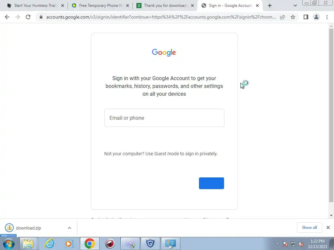Open Chrome three-dot menu
The image size is (334, 250).
[x=327, y=17]
